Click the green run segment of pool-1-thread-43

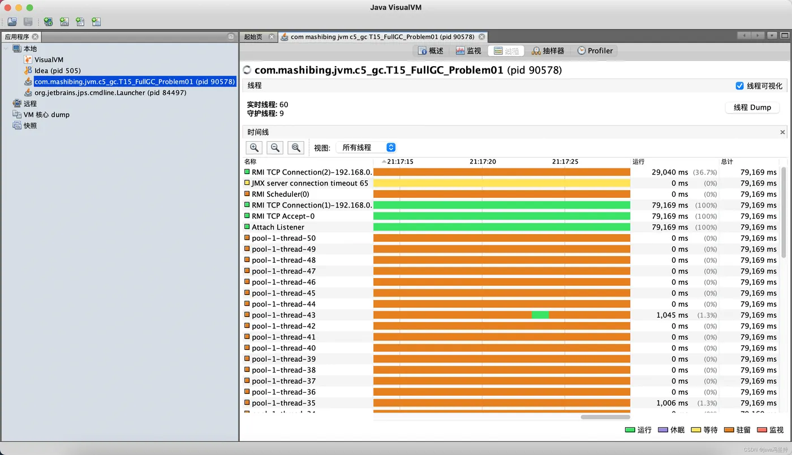[540, 315]
